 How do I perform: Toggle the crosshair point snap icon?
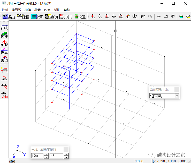click(159, 16)
